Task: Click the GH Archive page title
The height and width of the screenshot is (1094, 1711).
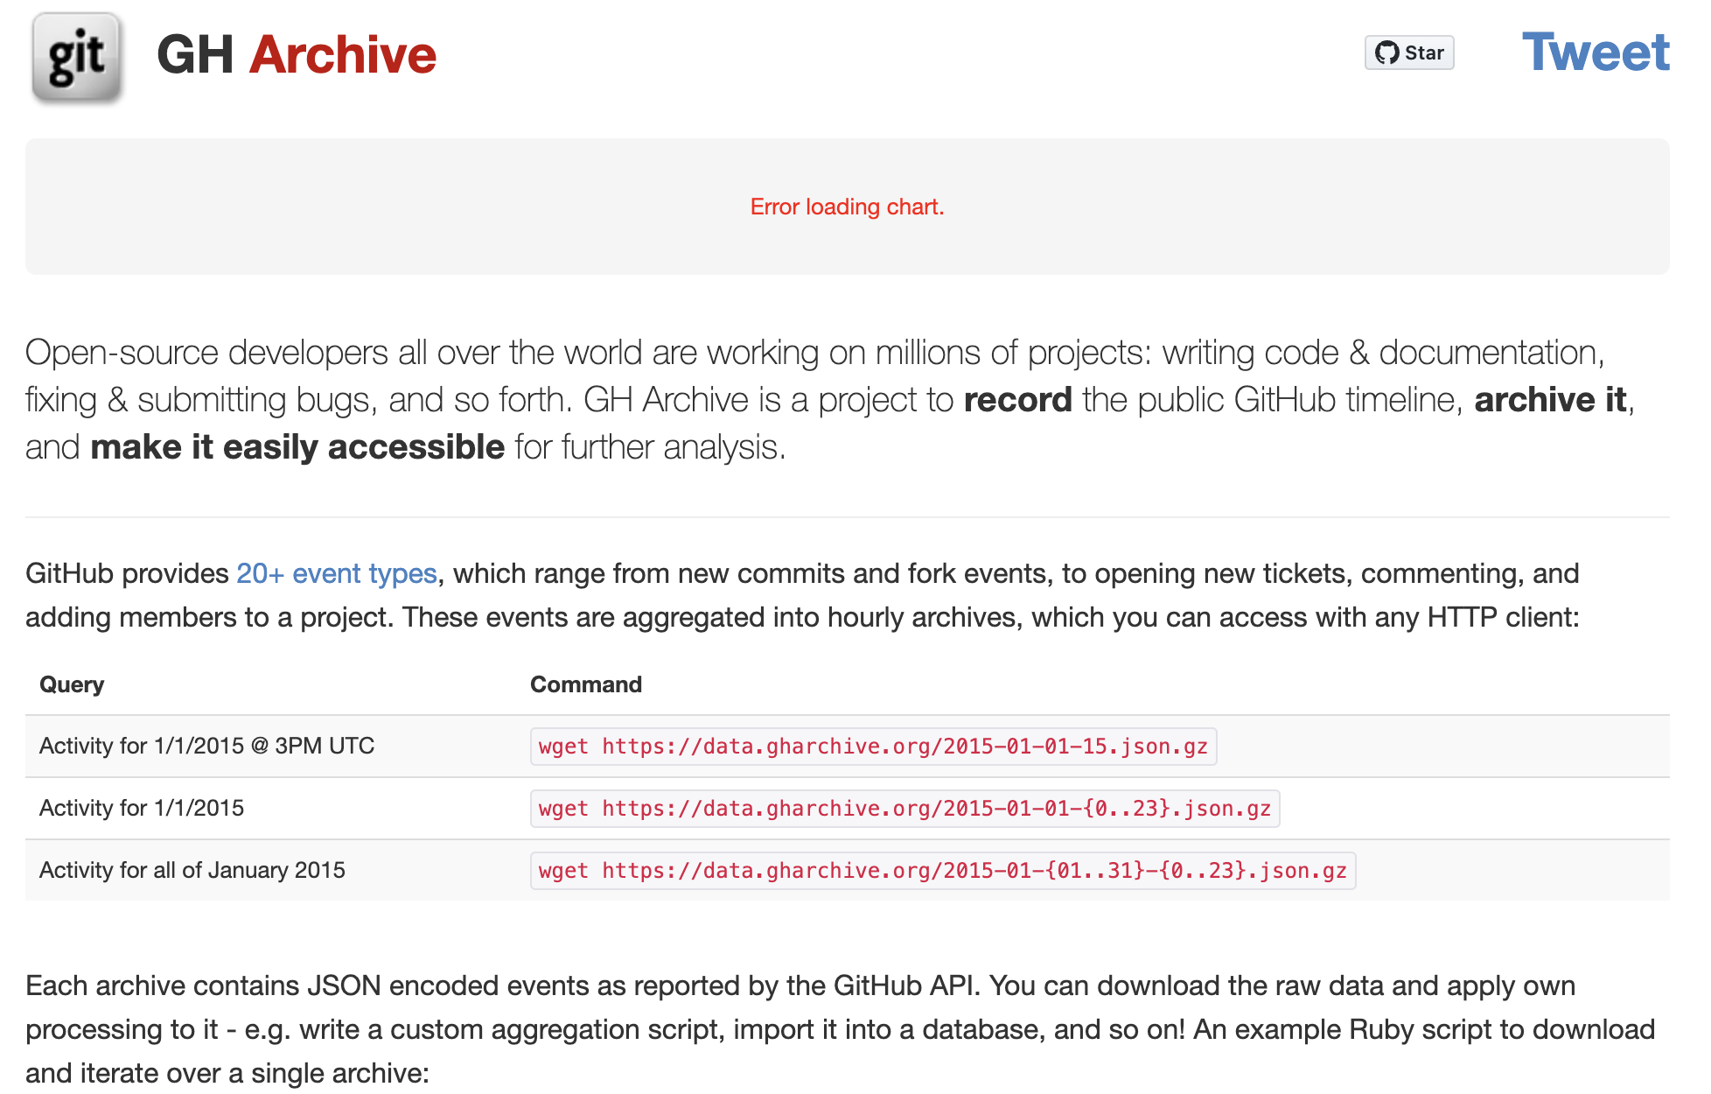Action: tap(297, 54)
